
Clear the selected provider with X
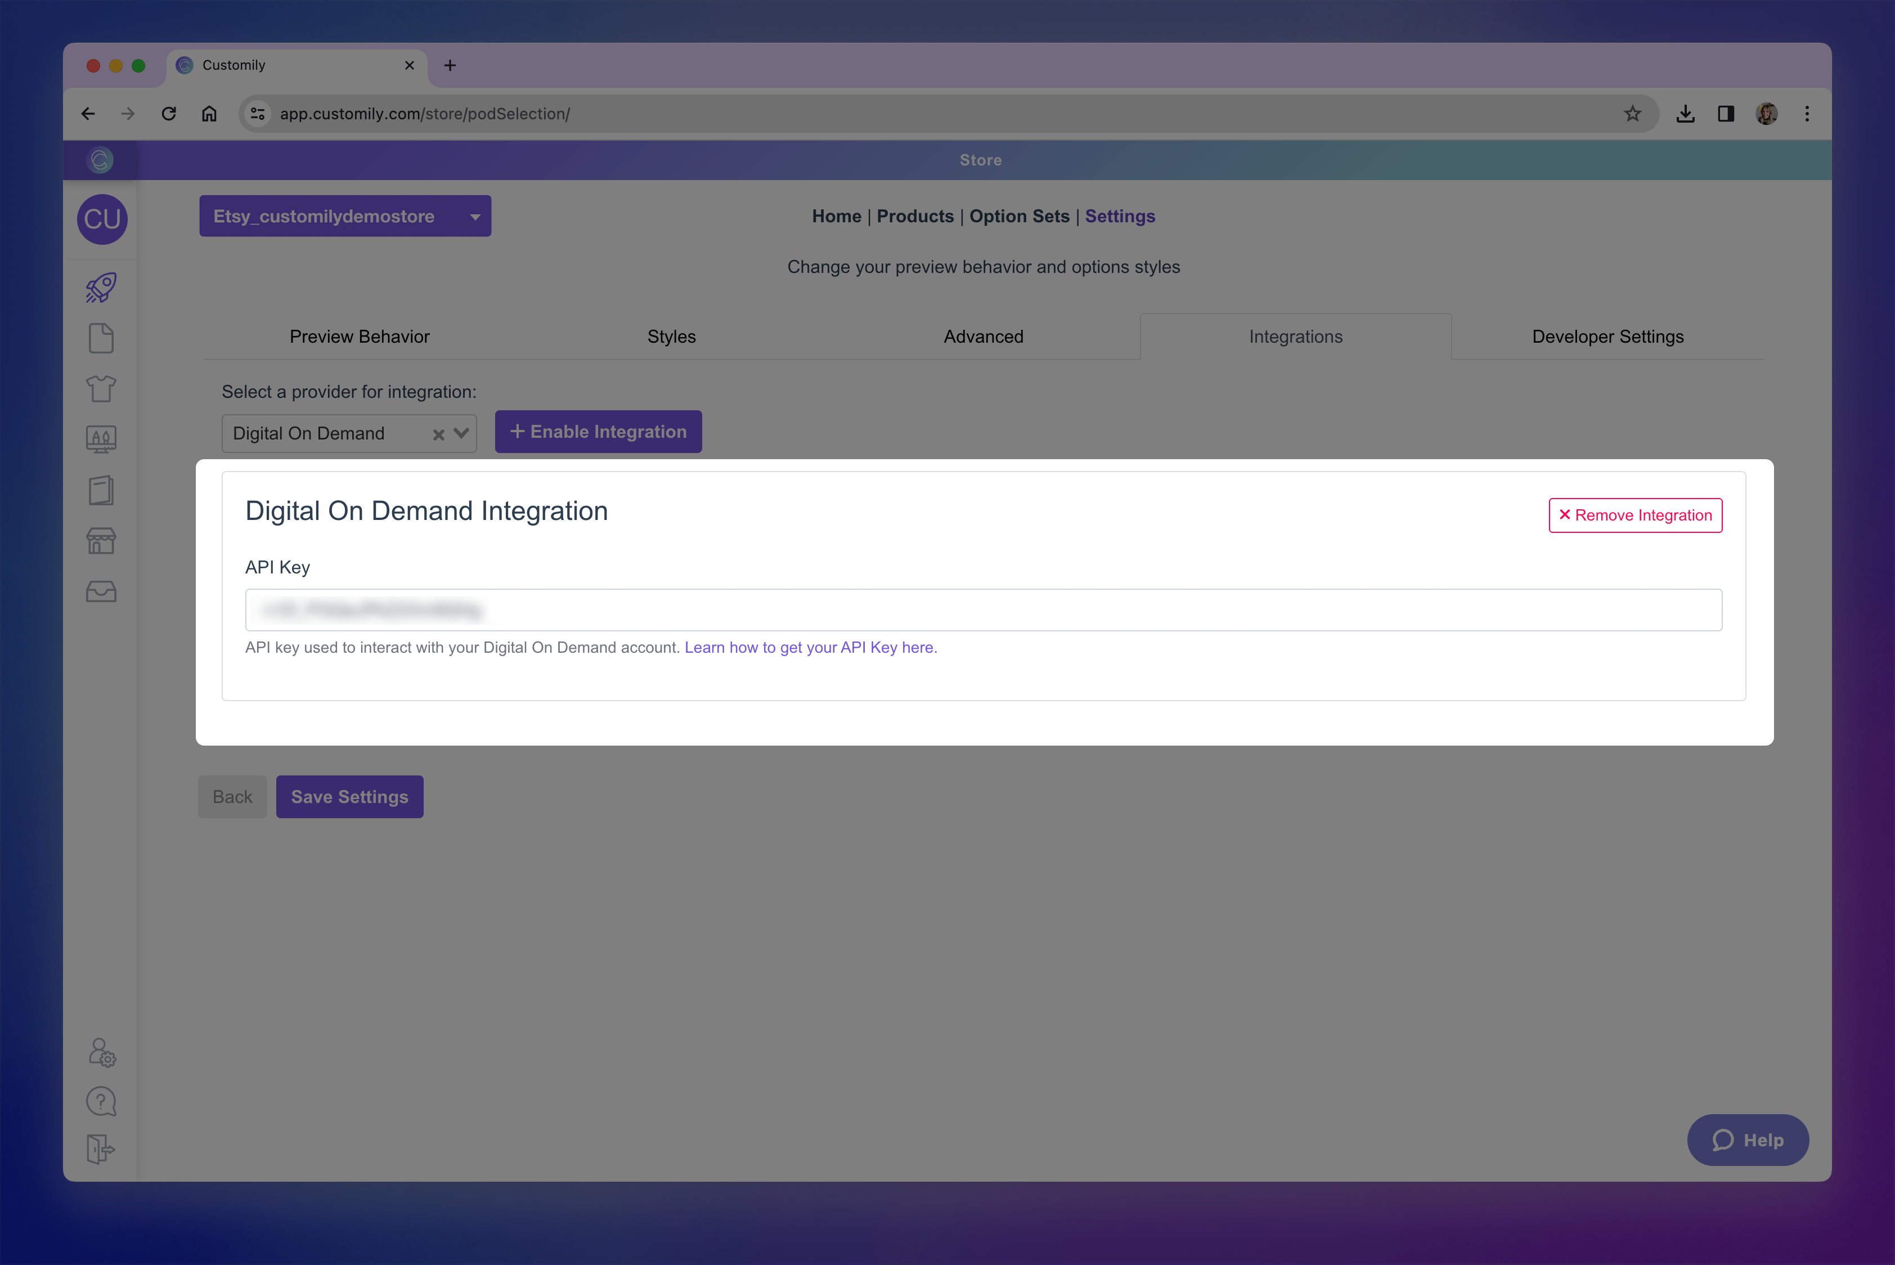point(438,434)
